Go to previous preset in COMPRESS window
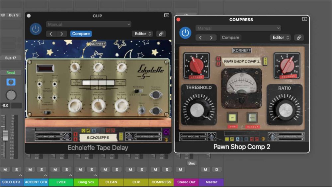 click(x=200, y=38)
